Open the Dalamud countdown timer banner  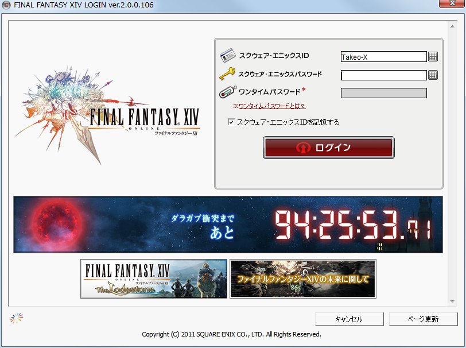tap(228, 225)
